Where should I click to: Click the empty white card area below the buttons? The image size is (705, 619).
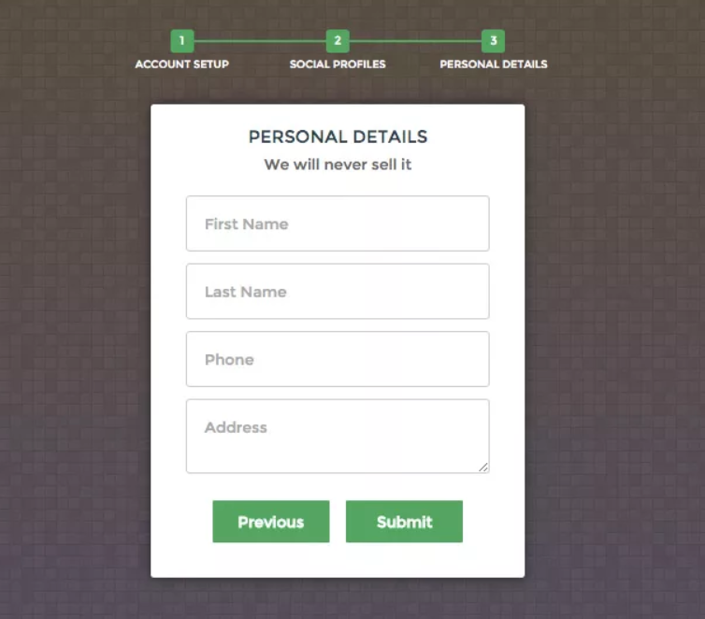(338, 560)
